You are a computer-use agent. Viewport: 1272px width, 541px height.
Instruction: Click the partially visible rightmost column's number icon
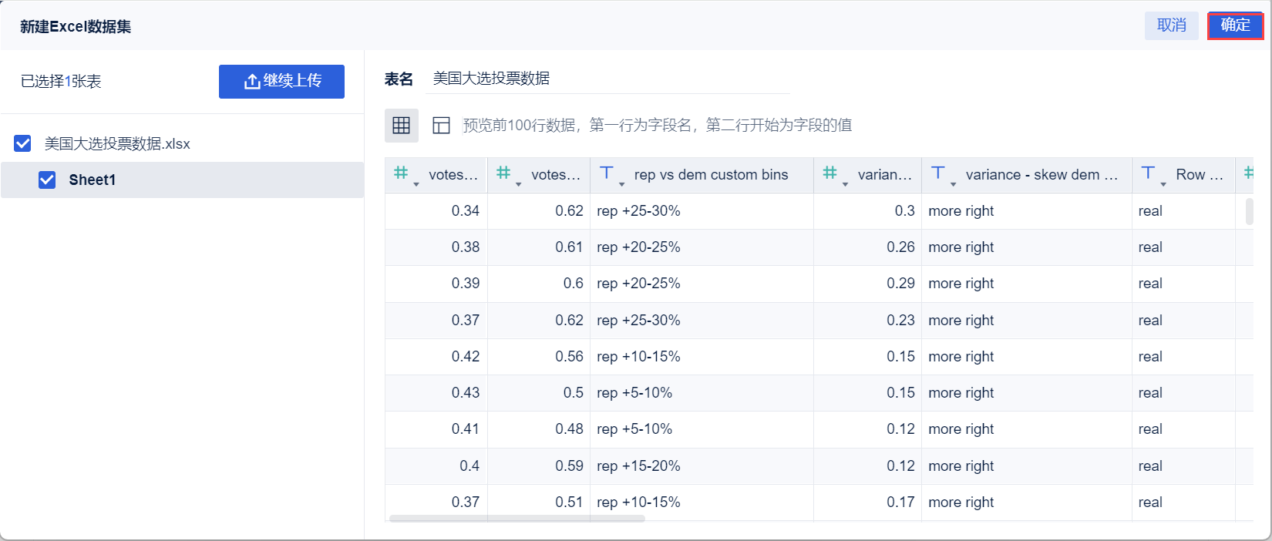pos(1248,173)
